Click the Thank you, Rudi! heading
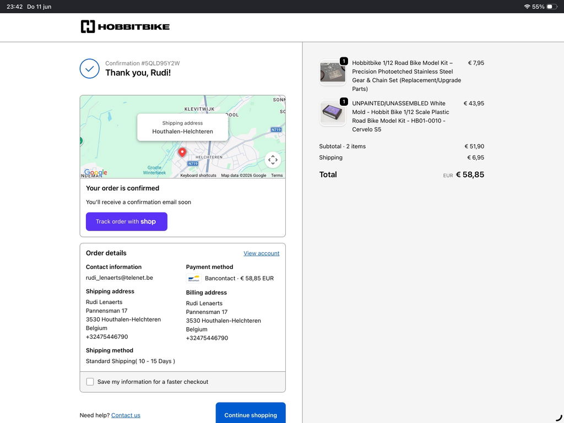 138,73
